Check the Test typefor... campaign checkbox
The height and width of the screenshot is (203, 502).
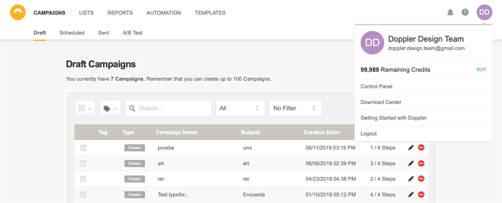(x=83, y=195)
